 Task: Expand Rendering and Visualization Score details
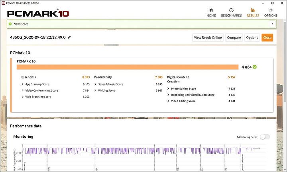click(x=168, y=95)
